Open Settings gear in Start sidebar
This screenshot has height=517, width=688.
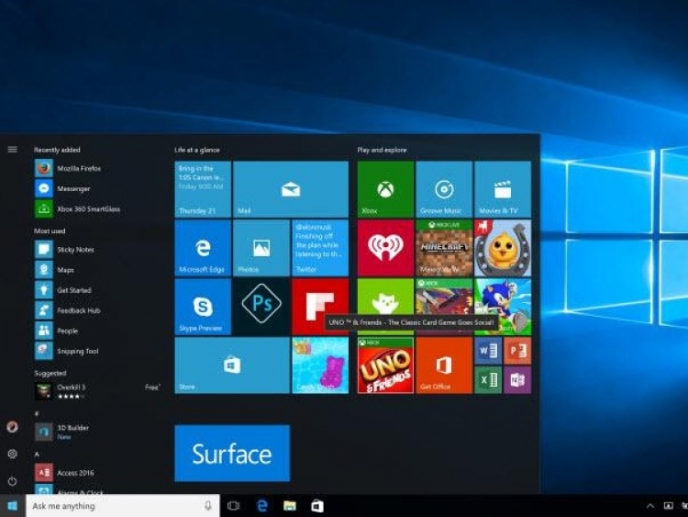(x=12, y=454)
